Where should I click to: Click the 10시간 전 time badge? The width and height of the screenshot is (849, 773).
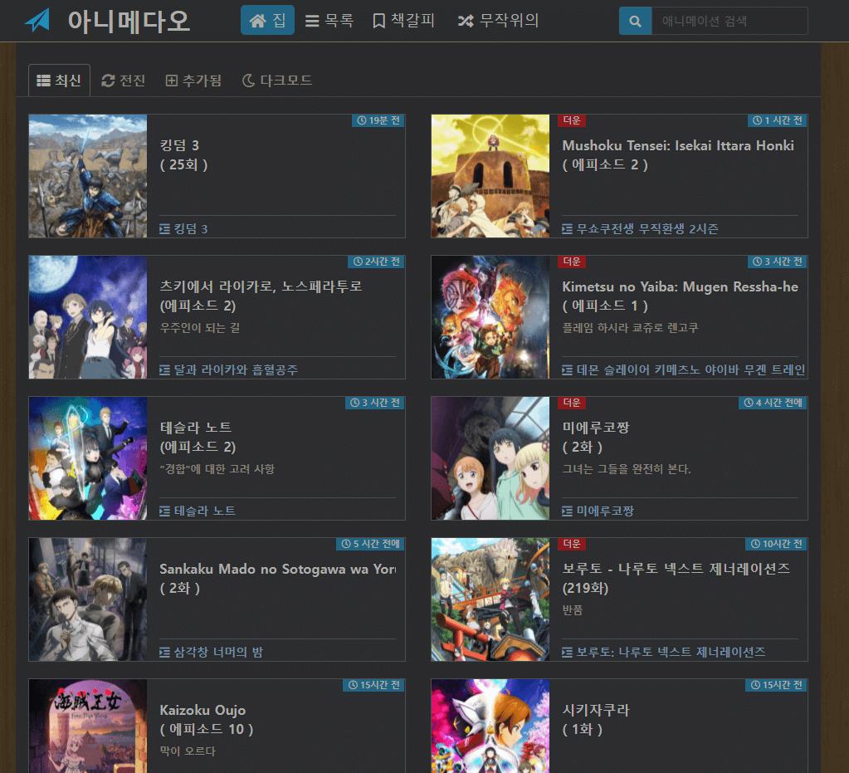(x=777, y=544)
